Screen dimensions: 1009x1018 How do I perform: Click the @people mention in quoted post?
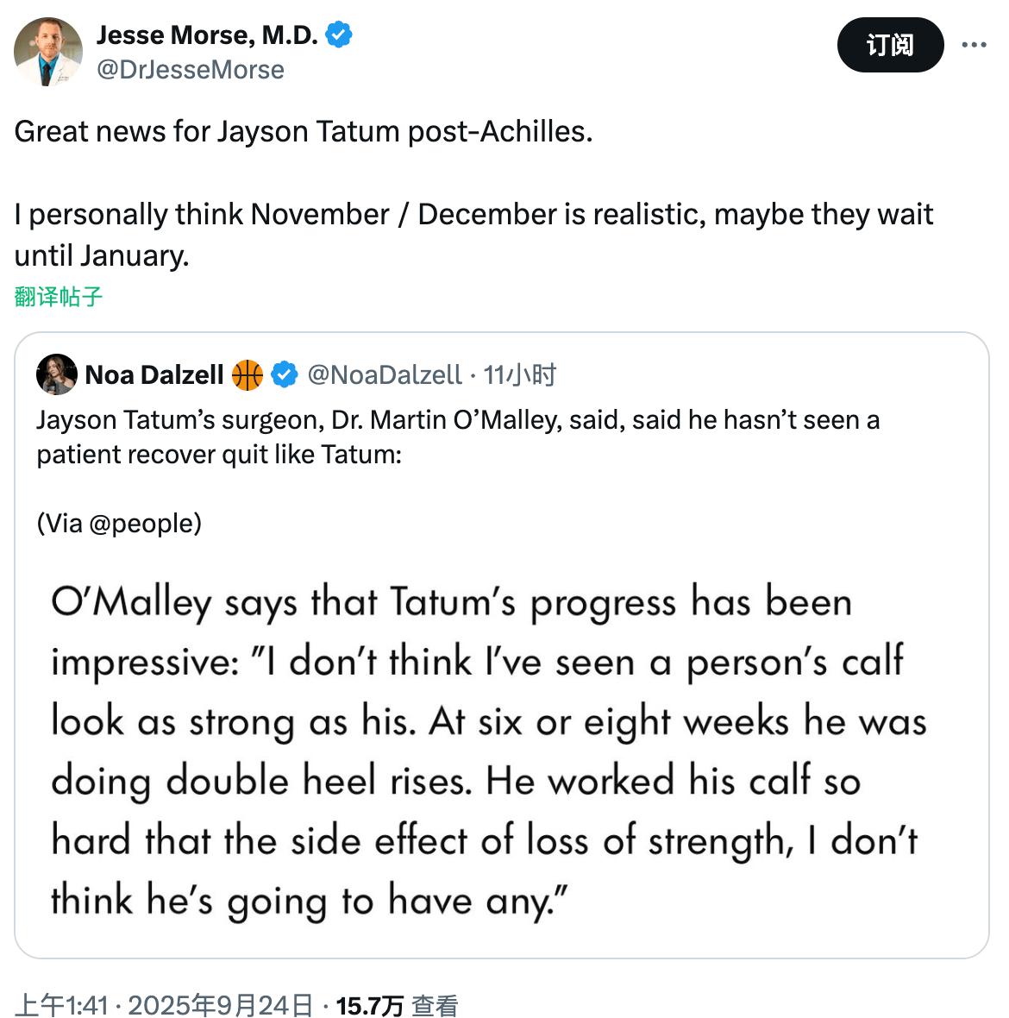143,524
